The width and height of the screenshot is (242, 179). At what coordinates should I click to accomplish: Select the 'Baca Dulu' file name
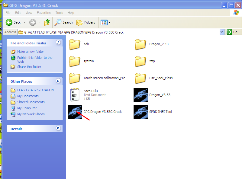point(91,91)
